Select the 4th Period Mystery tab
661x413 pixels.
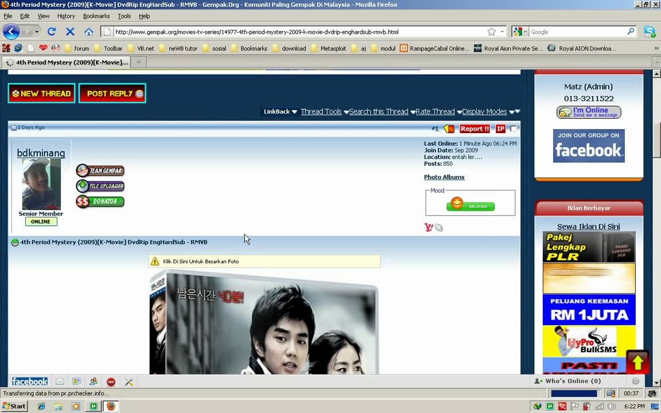pos(67,63)
